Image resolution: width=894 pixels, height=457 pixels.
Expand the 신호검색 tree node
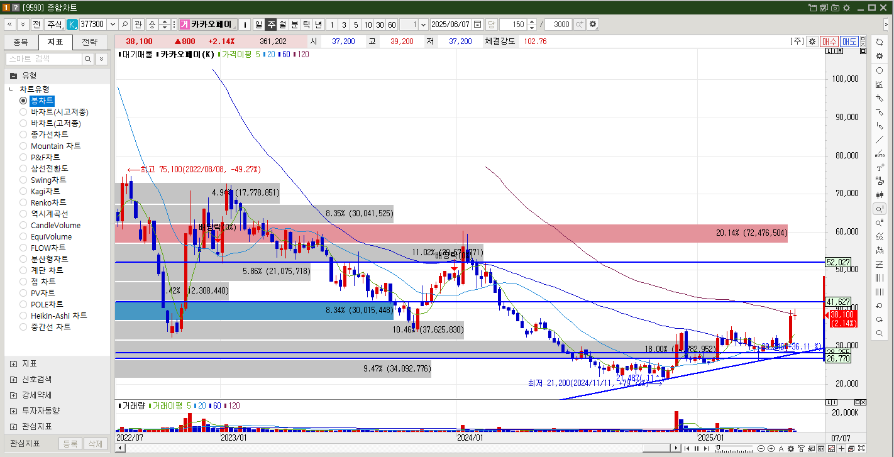[13, 380]
